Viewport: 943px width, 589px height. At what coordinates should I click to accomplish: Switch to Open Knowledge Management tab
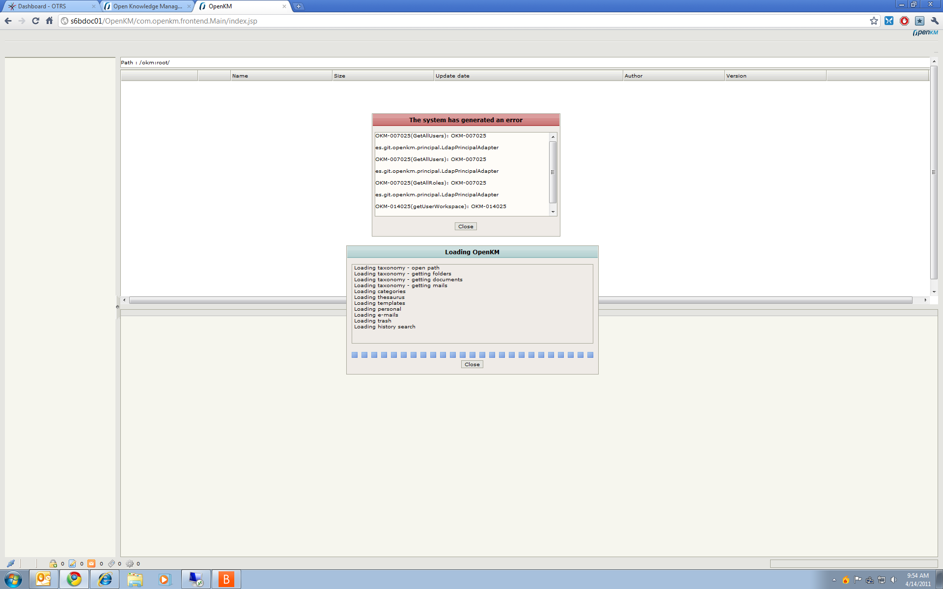tap(146, 6)
